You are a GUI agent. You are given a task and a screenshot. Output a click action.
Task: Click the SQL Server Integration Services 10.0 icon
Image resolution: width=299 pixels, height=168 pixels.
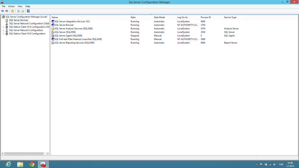click(53, 21)
